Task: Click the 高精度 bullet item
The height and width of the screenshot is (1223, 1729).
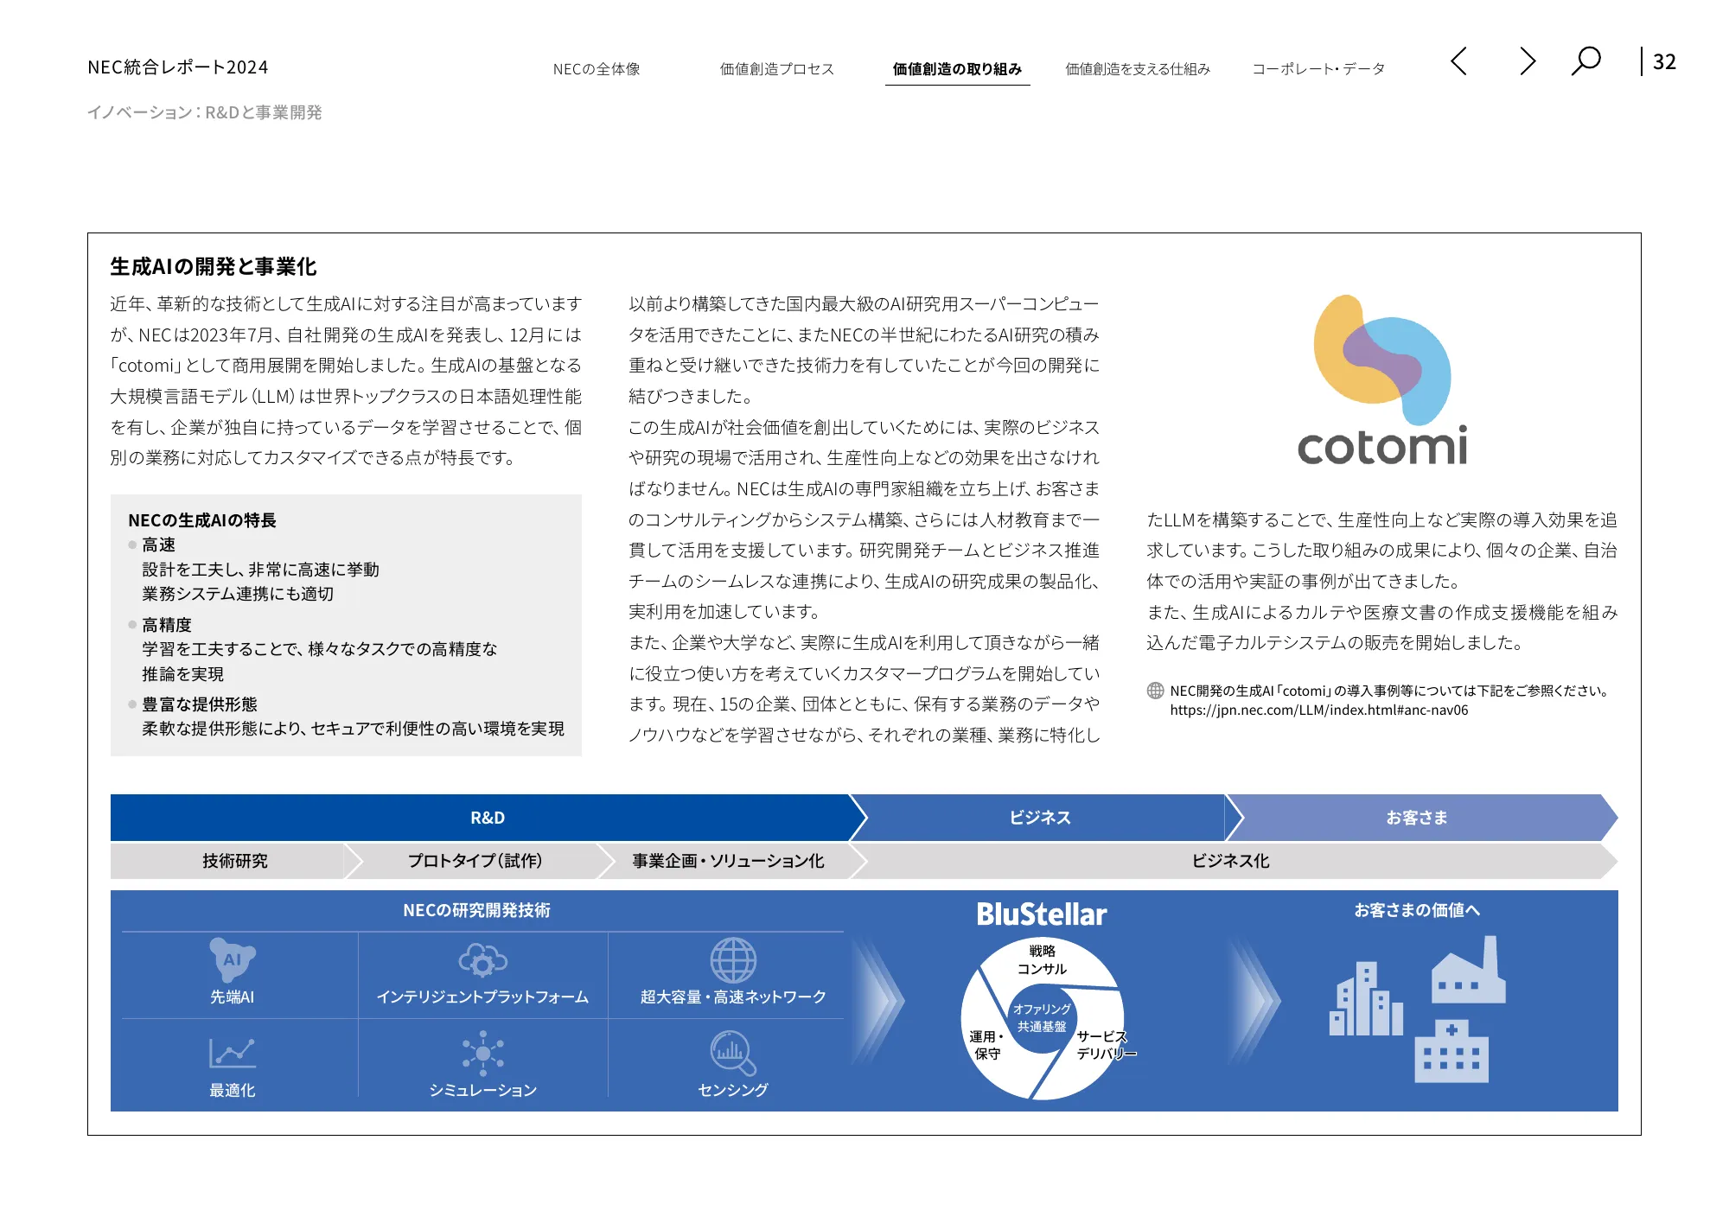Action: [167, 625]
